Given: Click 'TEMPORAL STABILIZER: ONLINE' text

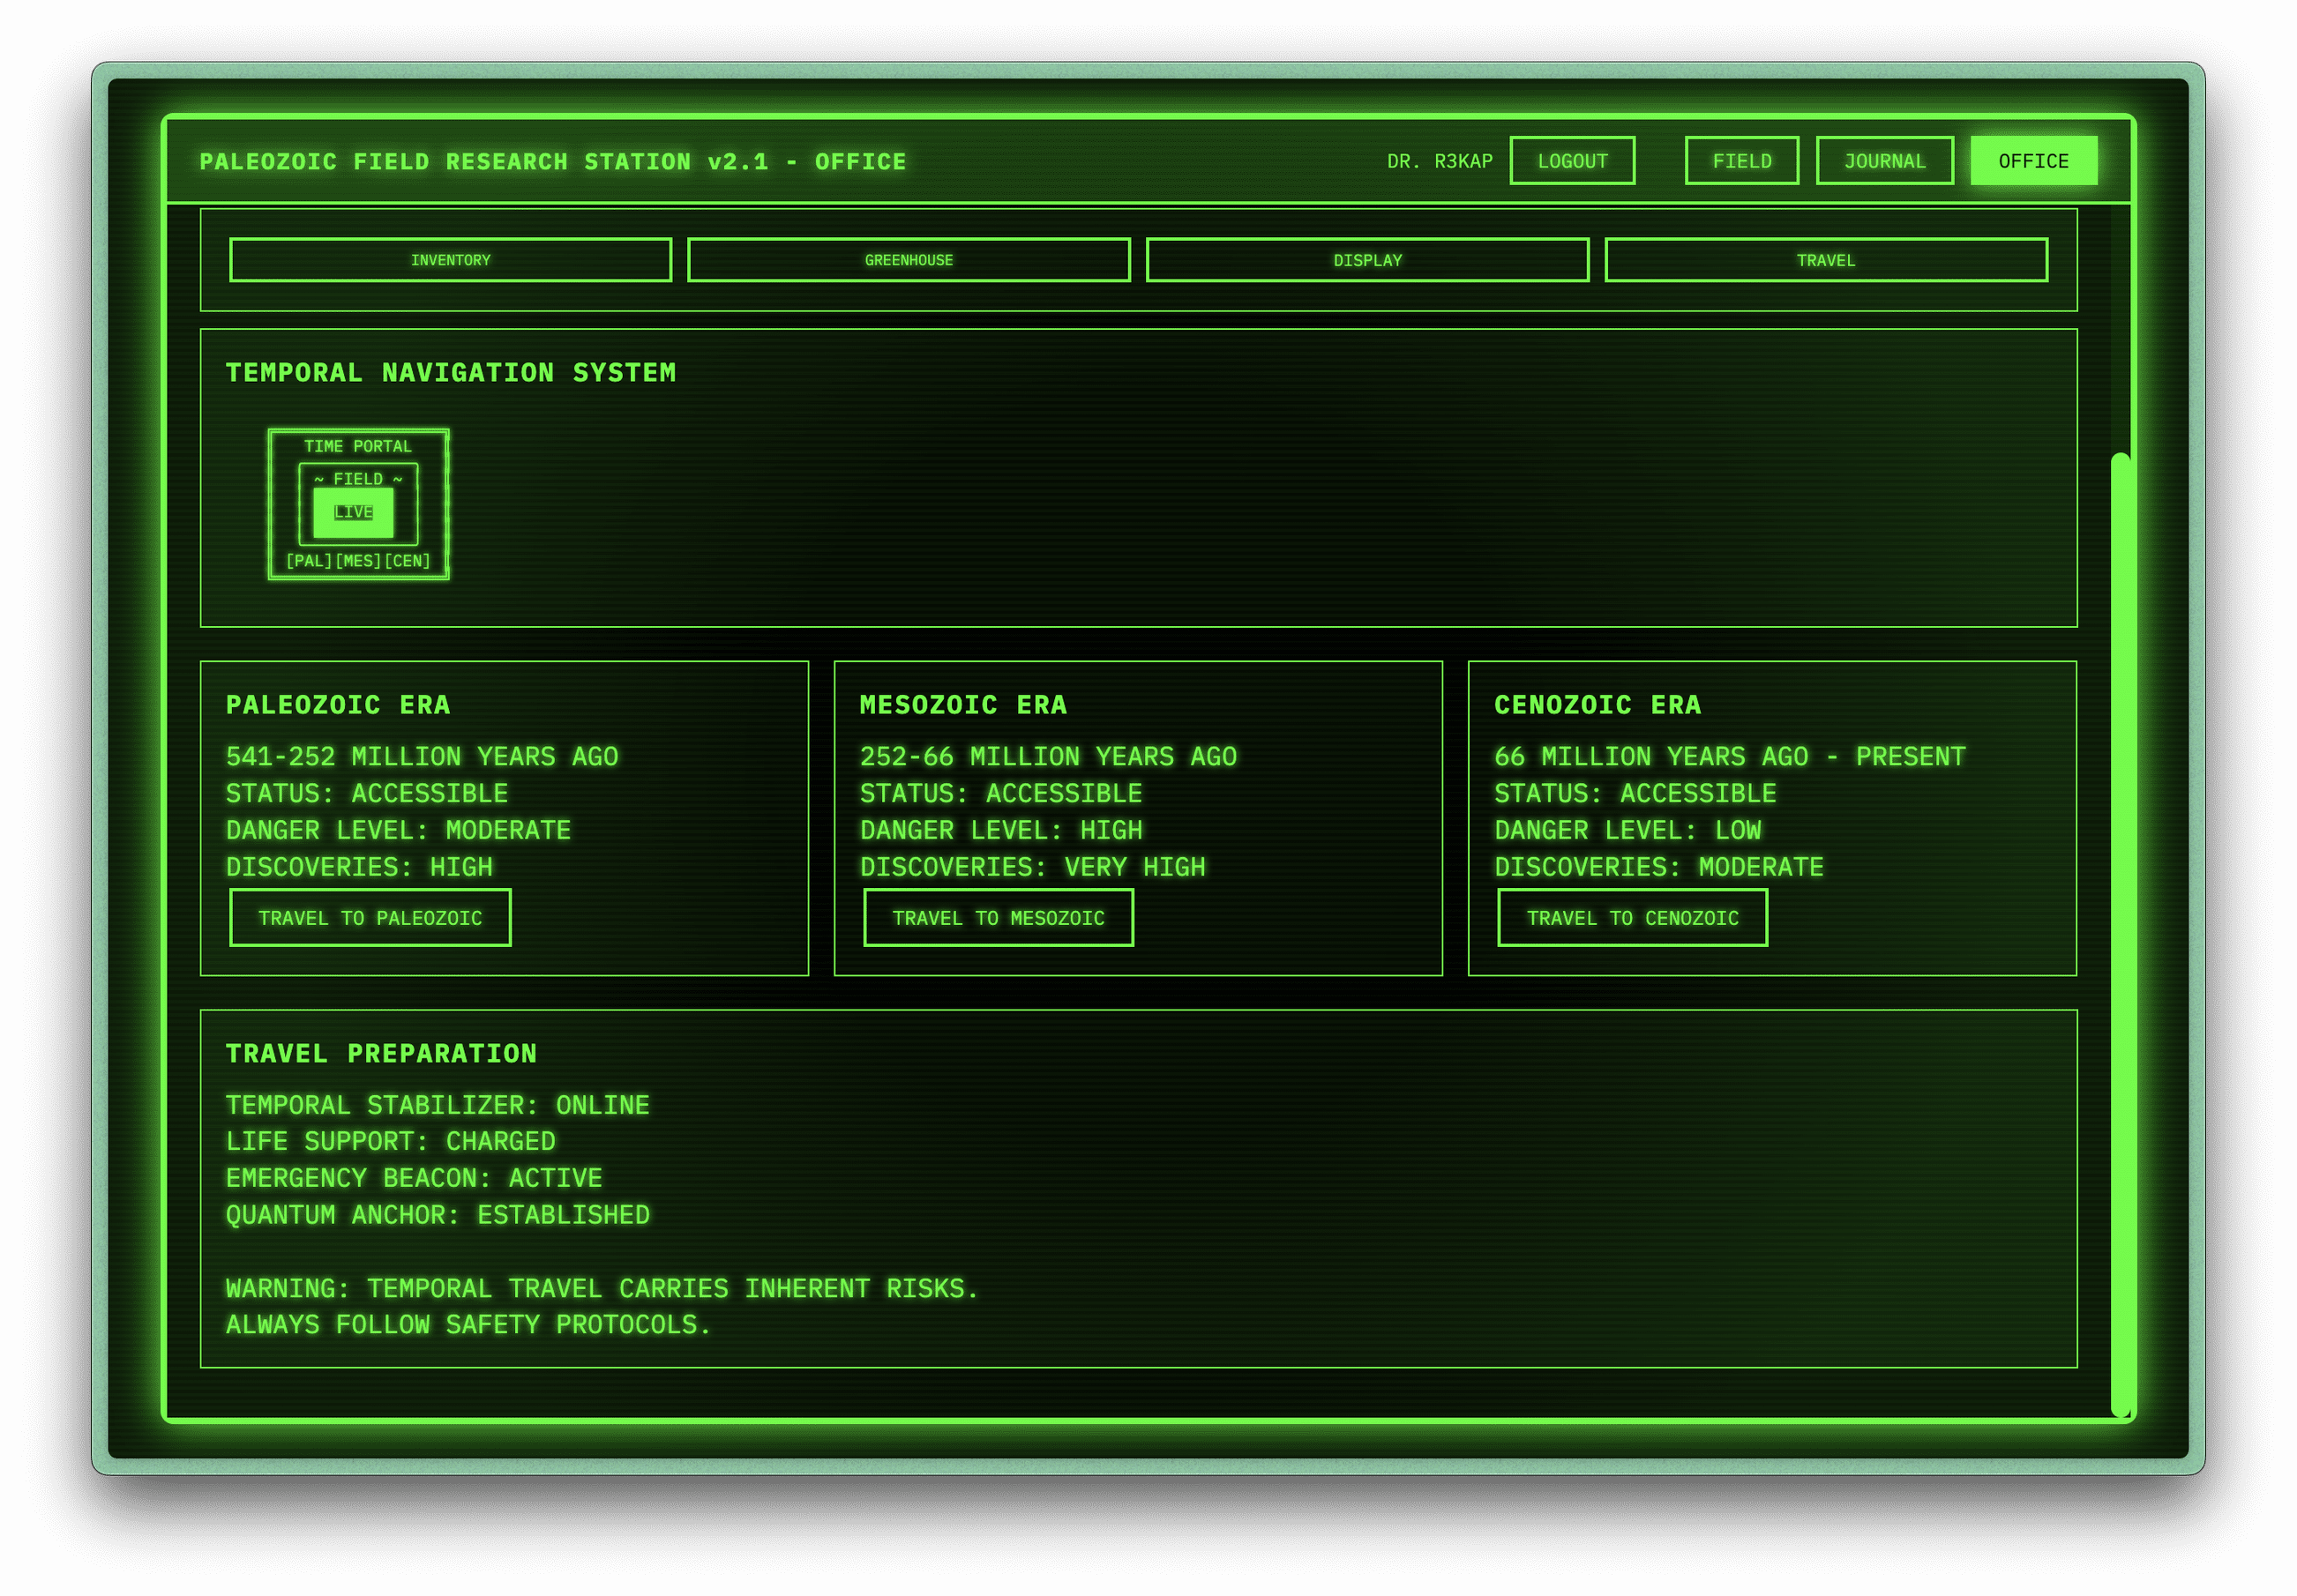Looking at the screenshot, I should click(438, 1105).
